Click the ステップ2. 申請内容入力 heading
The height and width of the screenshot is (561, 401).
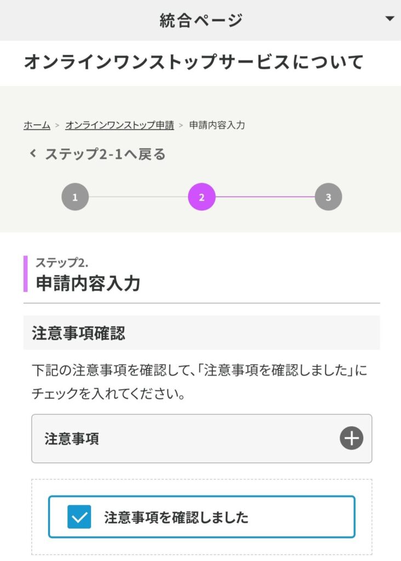[88, 283]
